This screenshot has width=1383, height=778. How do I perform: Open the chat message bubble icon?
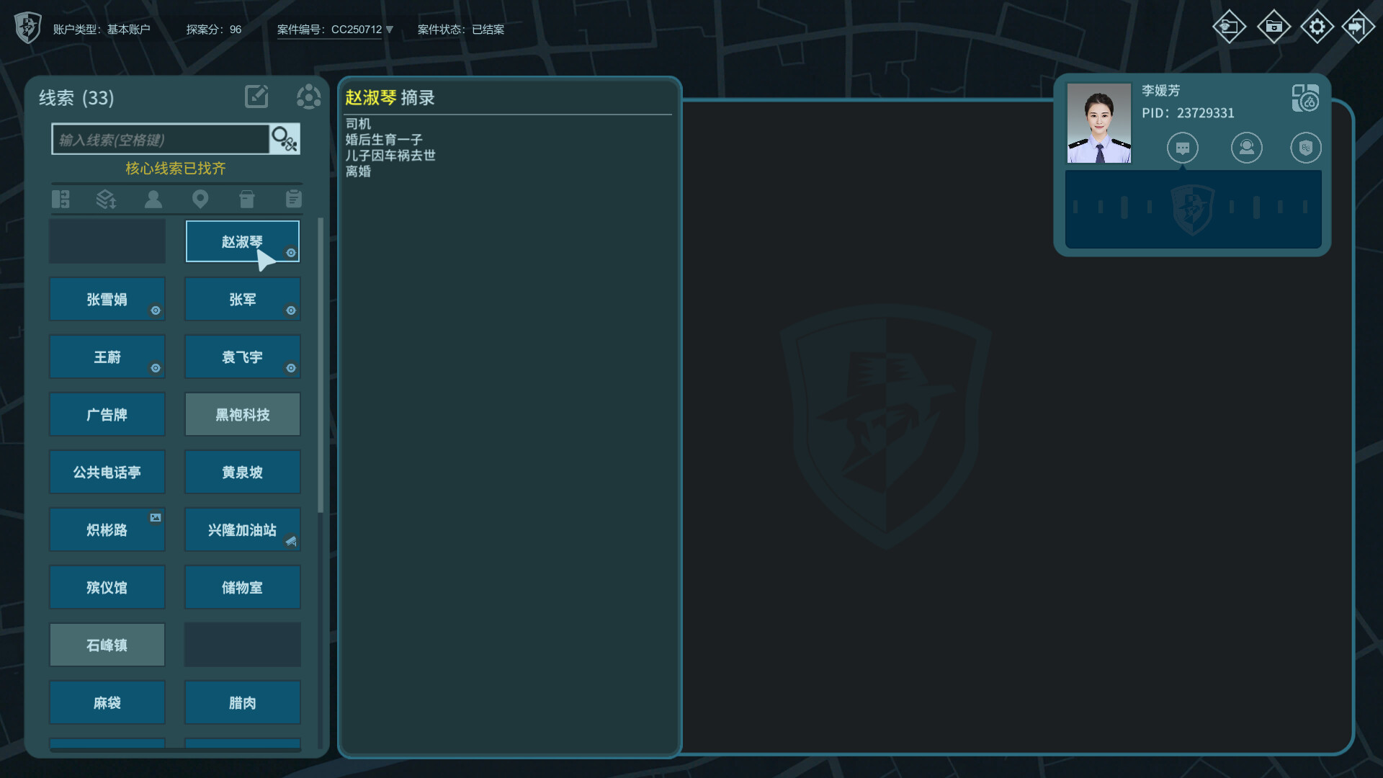1183,148
